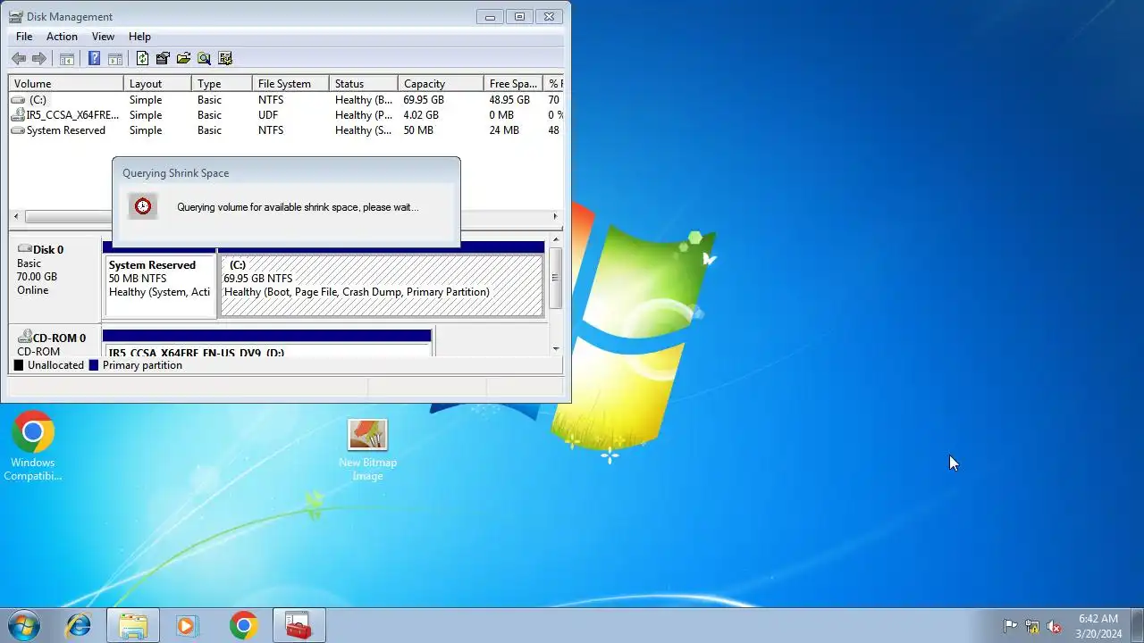Sort by the Capacity column header
The width and height of the screenshot is (1144, 643).
pyautogui.click(x=441, y=84)
